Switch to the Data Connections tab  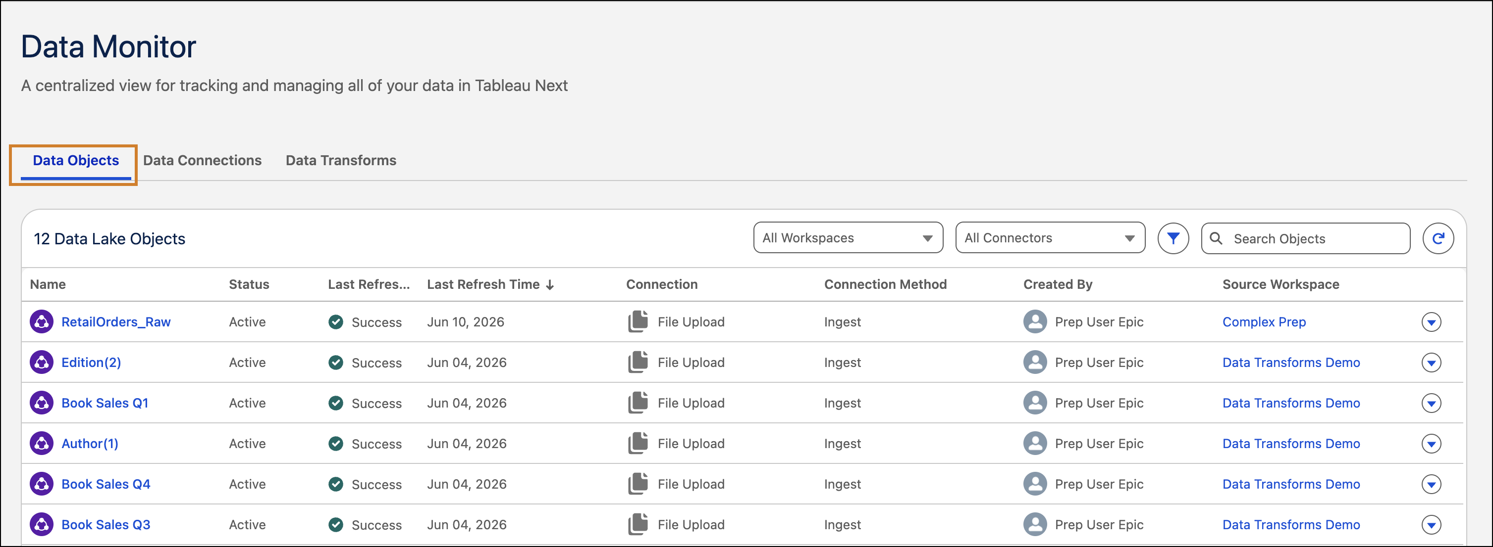[x=202, y=160]
